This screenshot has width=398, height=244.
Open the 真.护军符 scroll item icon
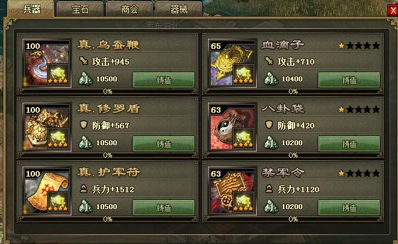point(47,191)
